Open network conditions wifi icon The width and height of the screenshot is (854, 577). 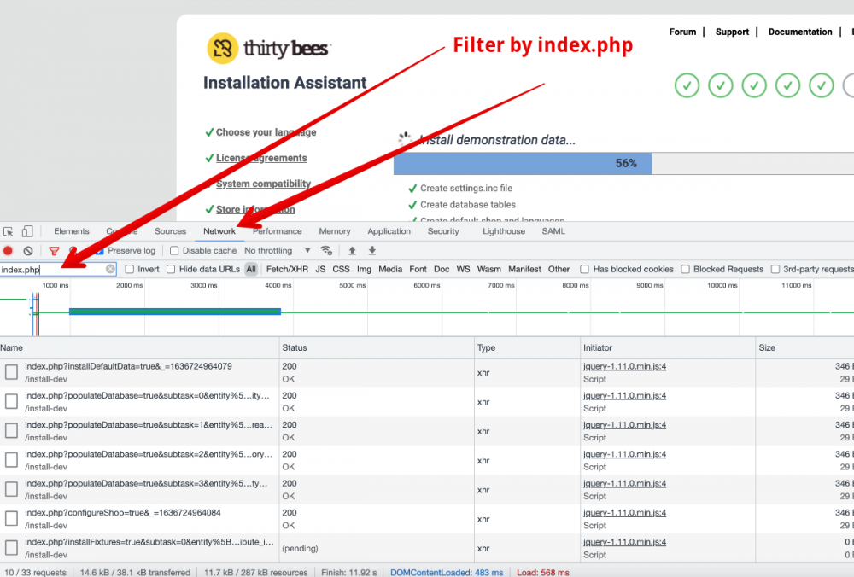coord(326,251)
